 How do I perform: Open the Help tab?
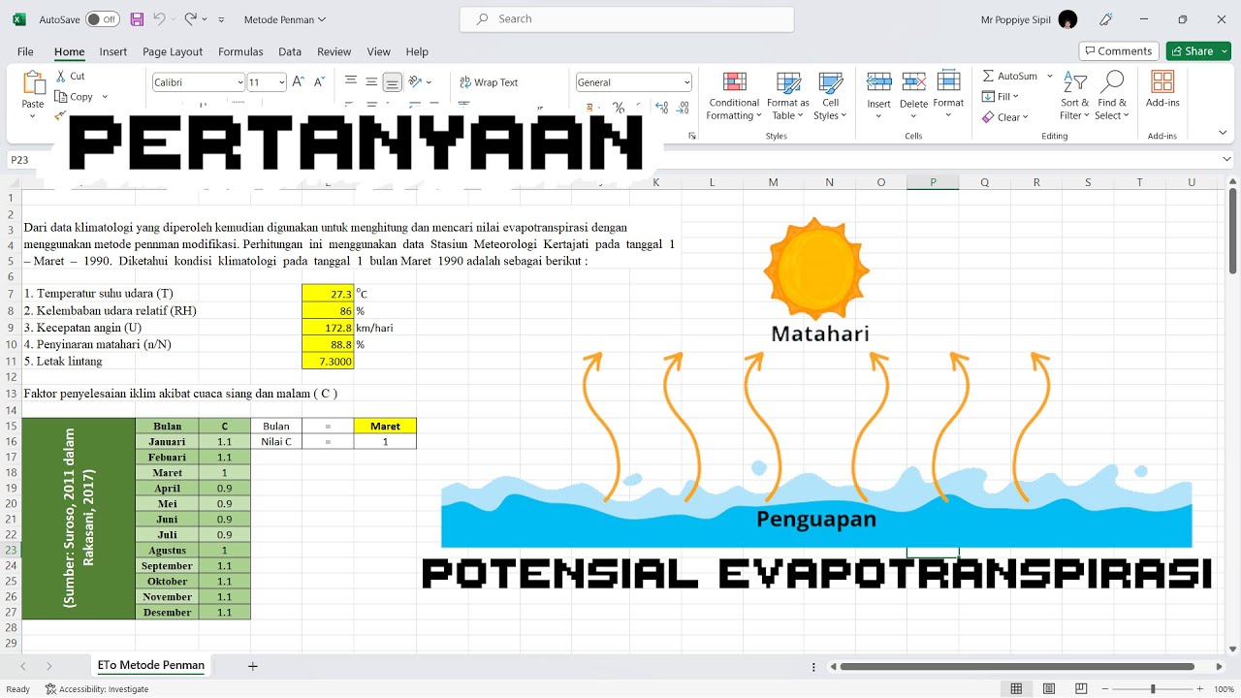[417, 51]
